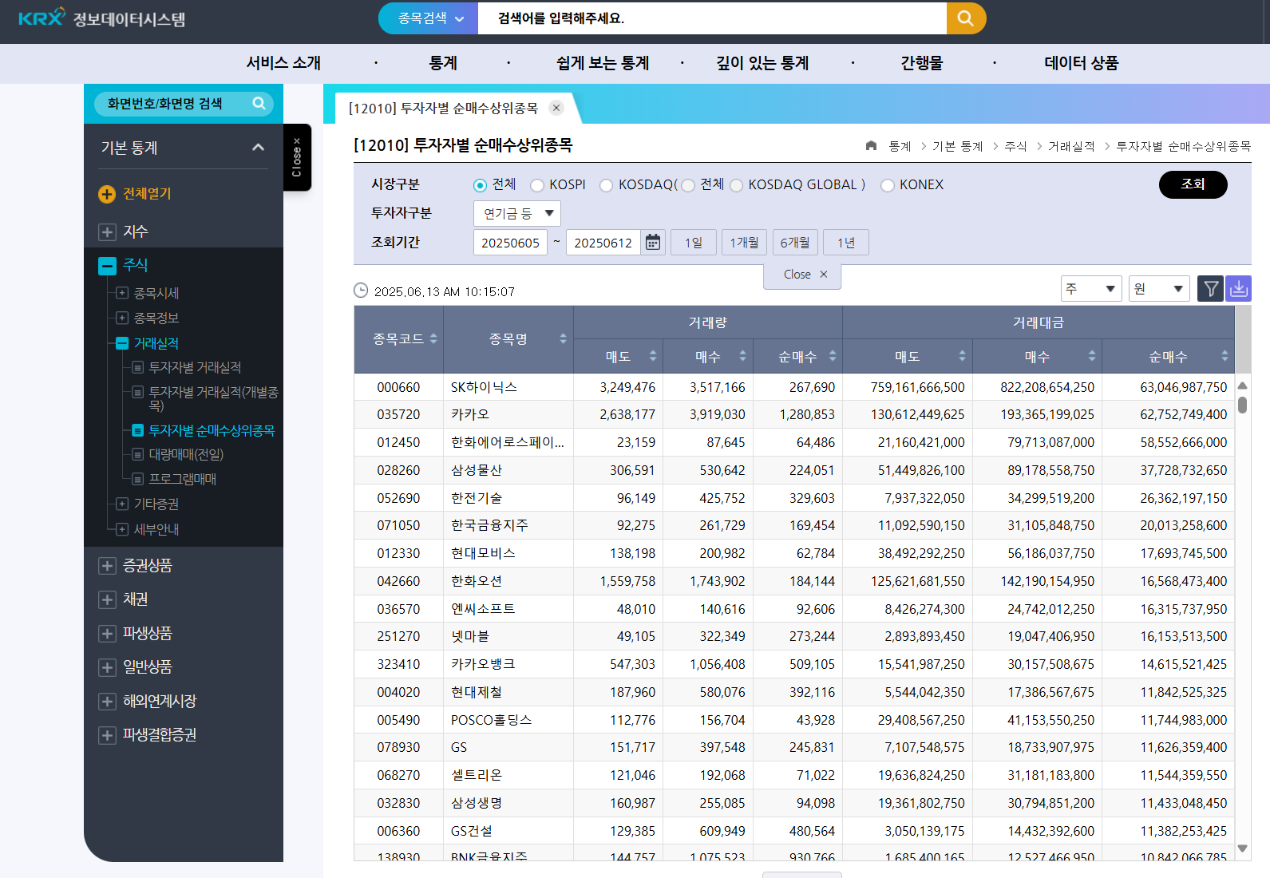Click the Close filter panel button
This screenshot has height=878, width=1270.
[x=802, y=275]
